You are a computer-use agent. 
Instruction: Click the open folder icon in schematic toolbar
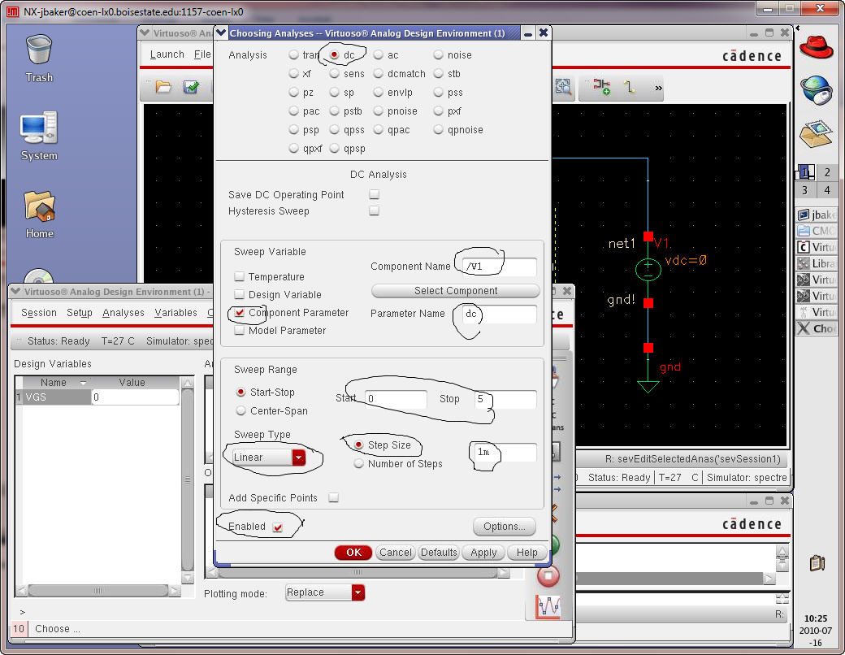(x=163, y=87)
